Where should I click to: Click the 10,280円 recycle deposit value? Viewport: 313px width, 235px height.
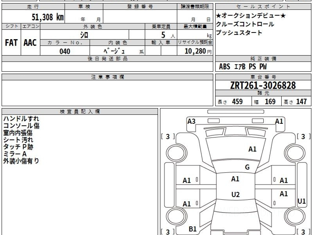pos(198,51)
